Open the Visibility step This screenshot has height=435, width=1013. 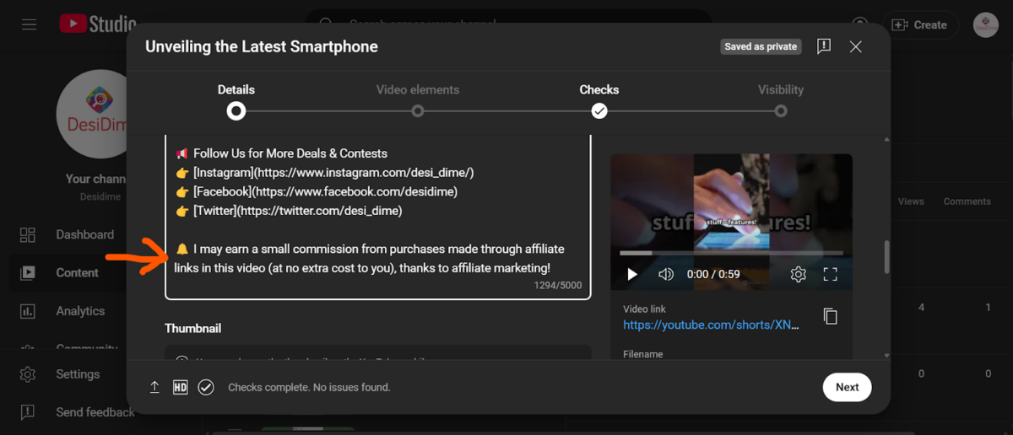pos(781,110)
